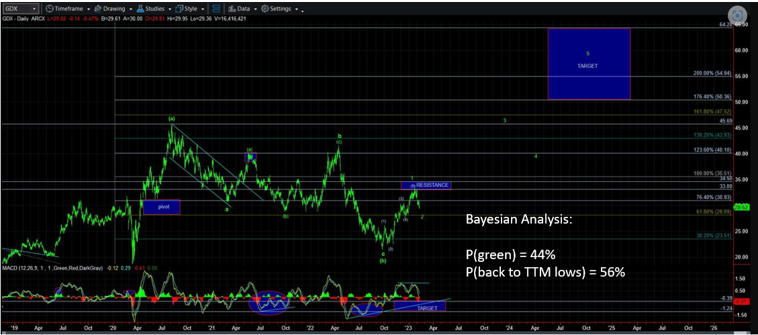
Task: Click the 161.80% (47.52) Fibonacci label
Action: pos(712,111)
